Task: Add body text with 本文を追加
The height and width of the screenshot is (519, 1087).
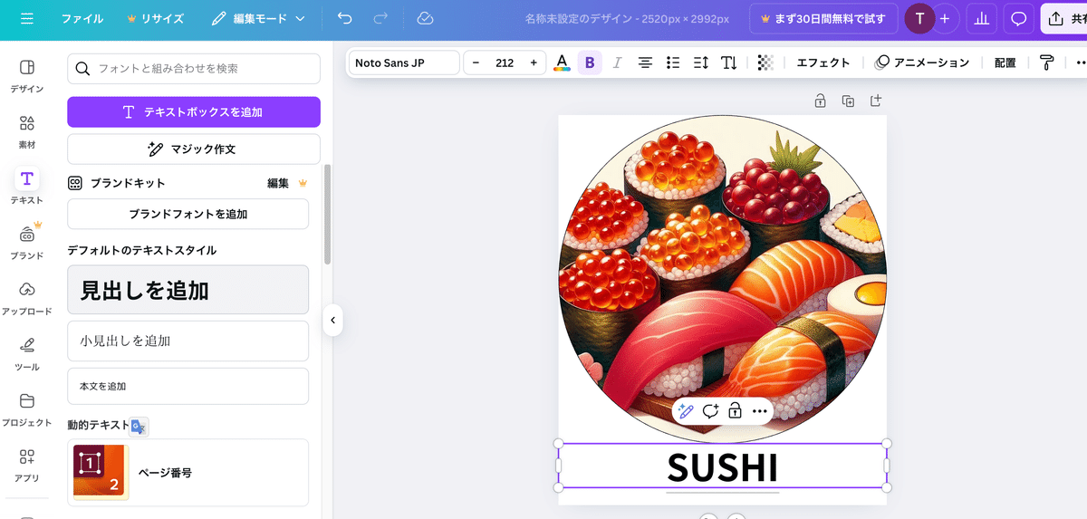Action: click(188, 386)
